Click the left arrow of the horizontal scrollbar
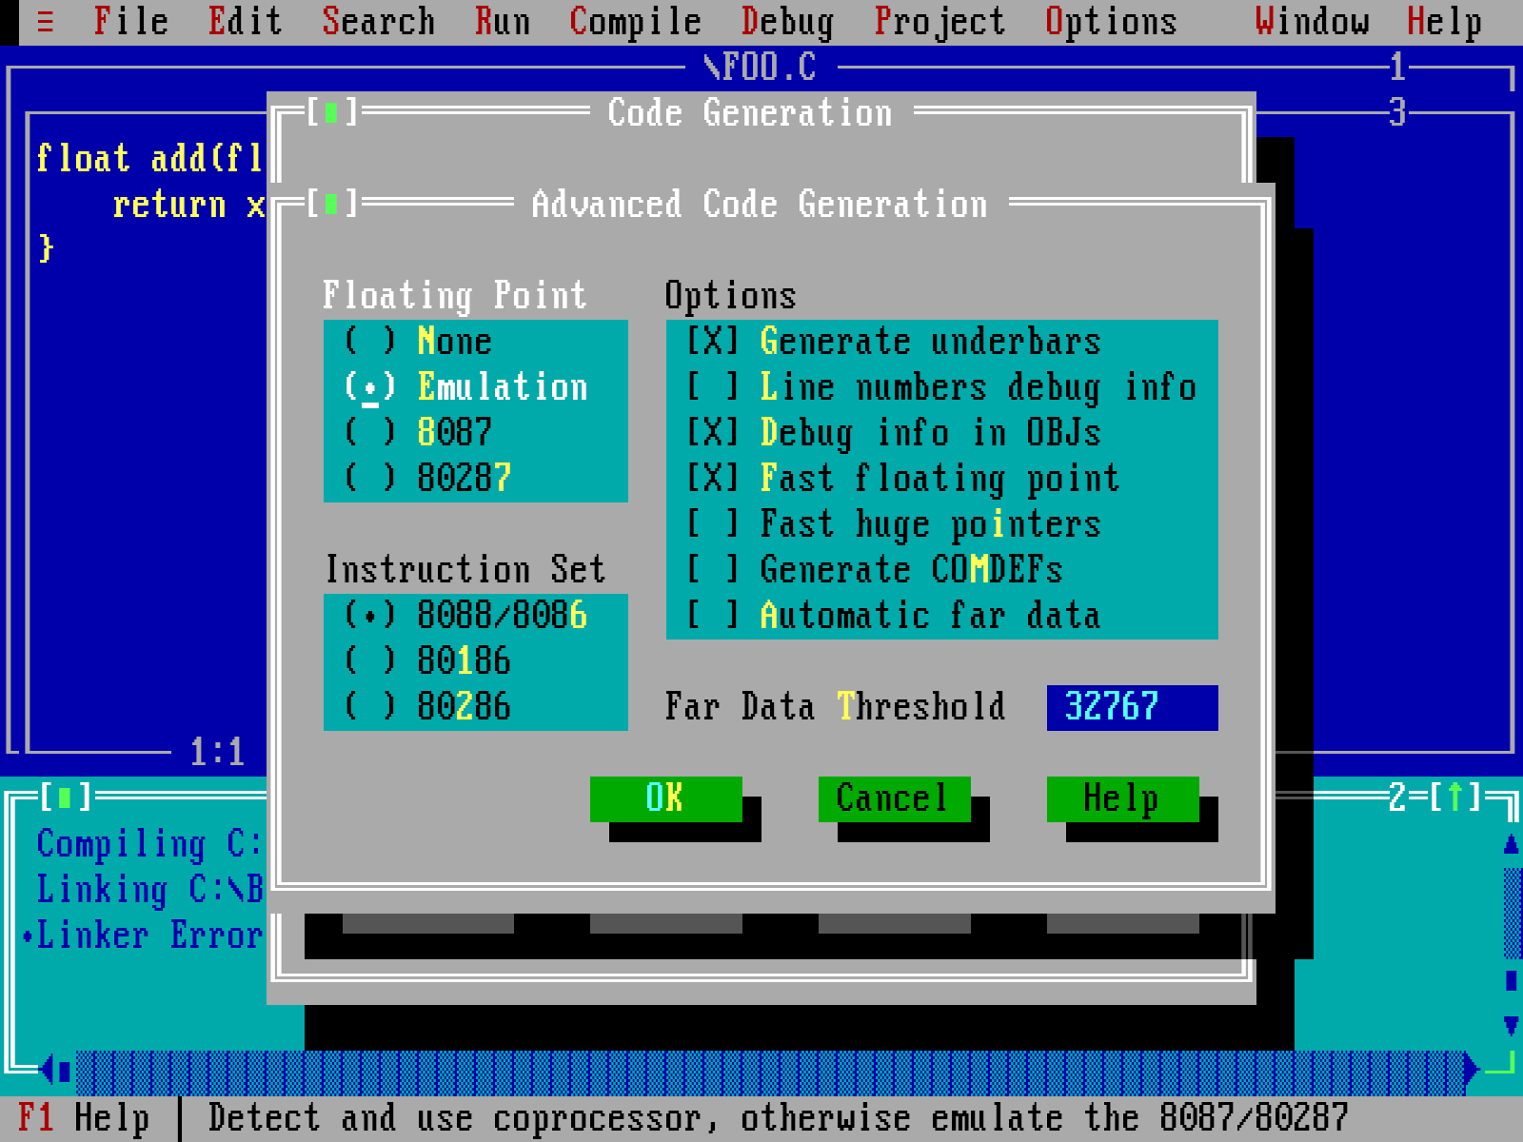Image resolution: width=1523 pixels, height=1142 pixels. click(49, 1068)
